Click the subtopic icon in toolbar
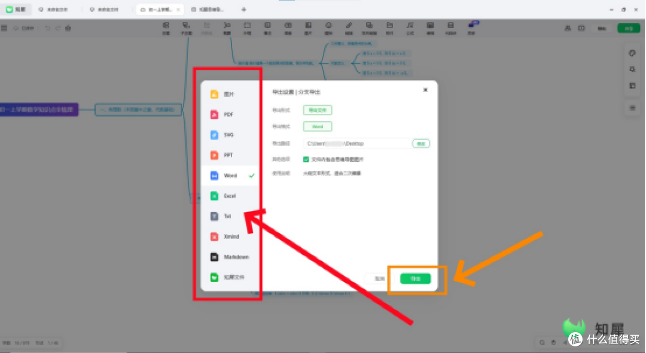This screenshot has height=353, width=646. 186,28
